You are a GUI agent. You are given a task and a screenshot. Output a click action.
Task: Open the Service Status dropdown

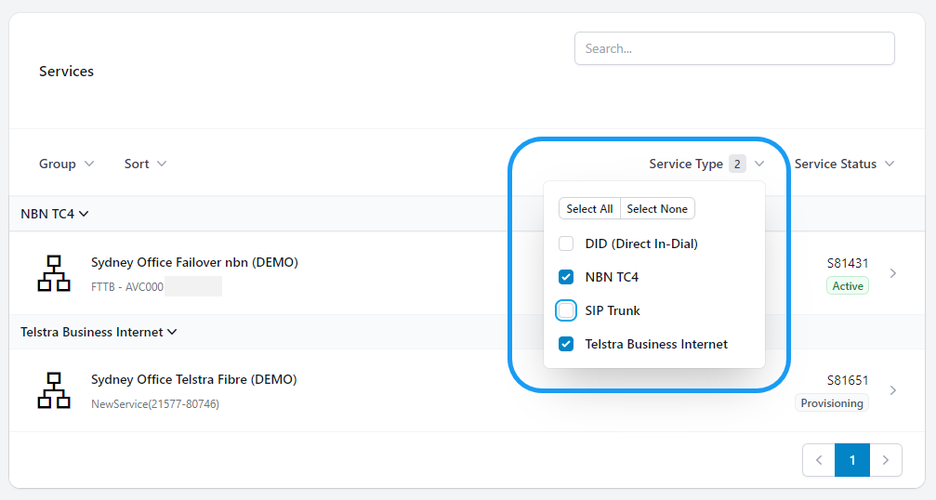pos(844,164)
